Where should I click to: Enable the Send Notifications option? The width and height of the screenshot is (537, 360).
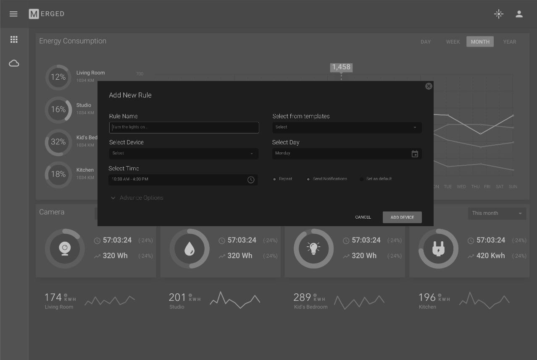coord(308,179)
